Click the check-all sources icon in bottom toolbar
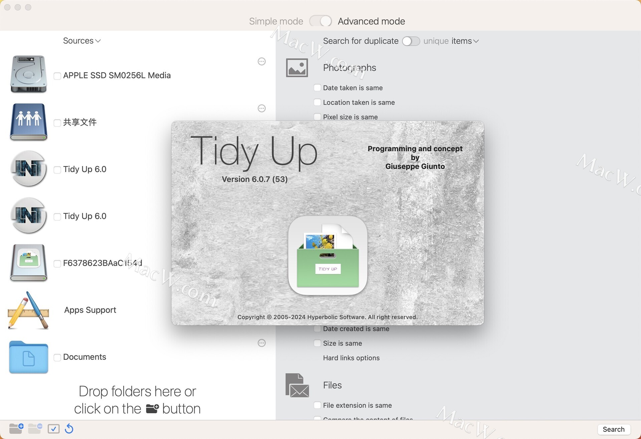The width and height of the screenshot is (641, 439). click(53, 429)
